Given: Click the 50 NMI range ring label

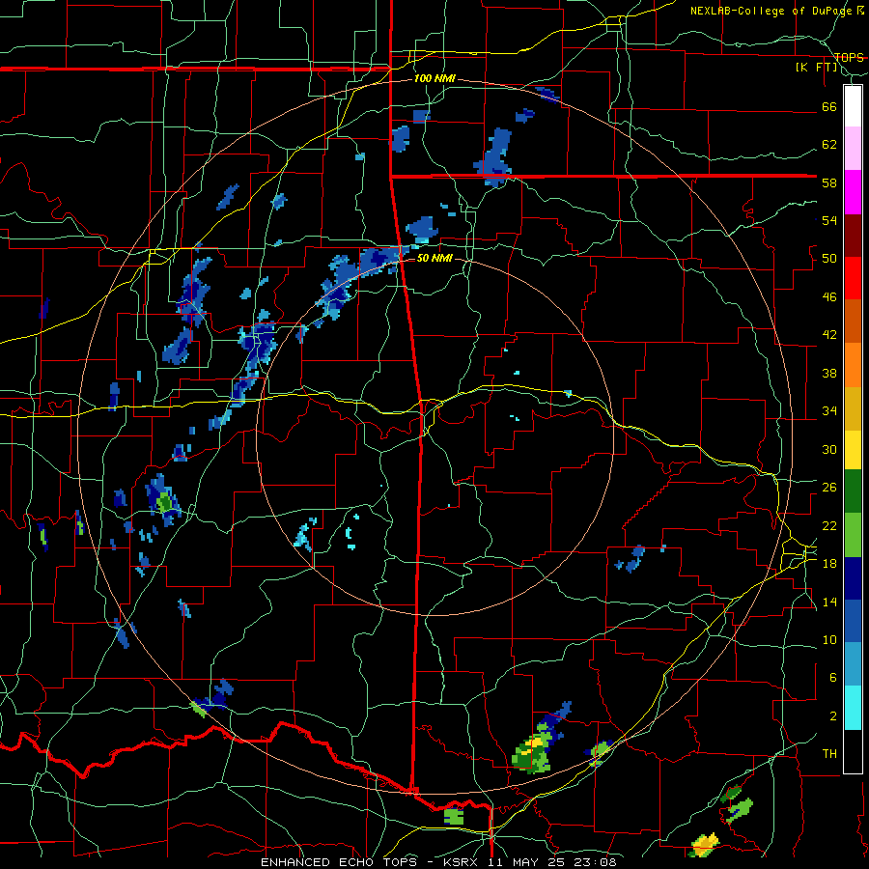Looking at the screenshot, I should pos(434,258).
